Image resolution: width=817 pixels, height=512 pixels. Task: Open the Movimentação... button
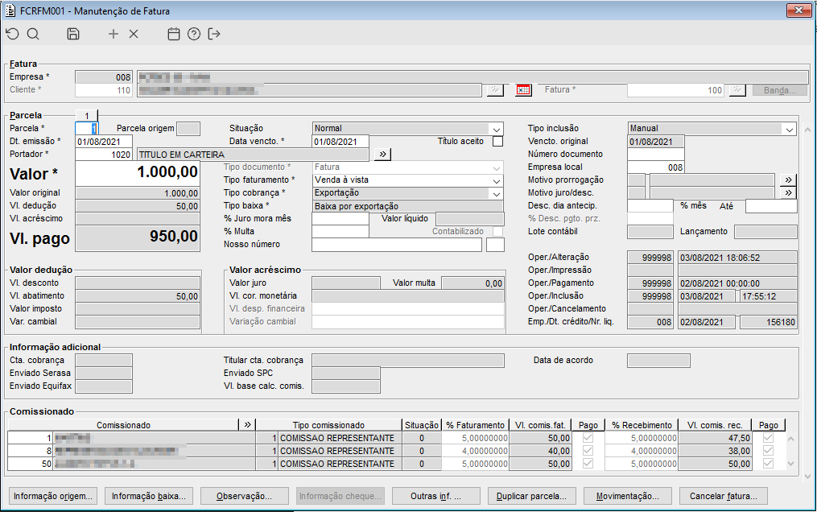pos(627,496)
